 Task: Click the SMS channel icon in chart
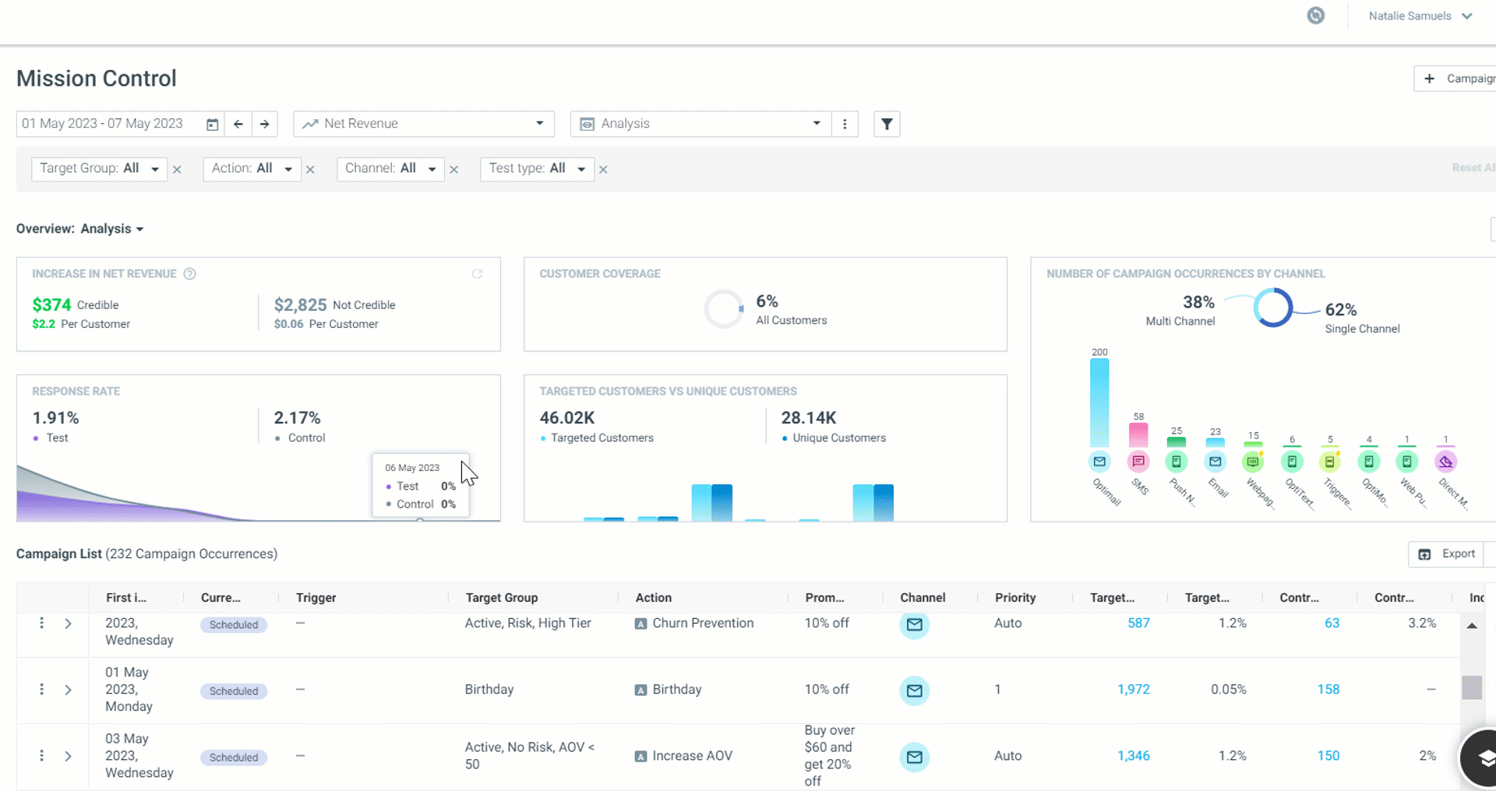pyautogui.click(x=1138, y=462)
